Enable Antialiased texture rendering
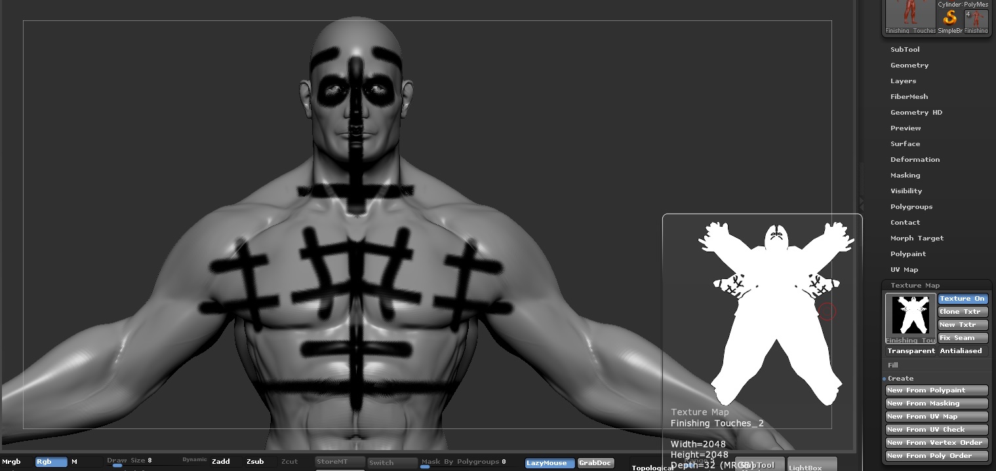This screenshot has width=996, height=471. click(x=961, y=350)
